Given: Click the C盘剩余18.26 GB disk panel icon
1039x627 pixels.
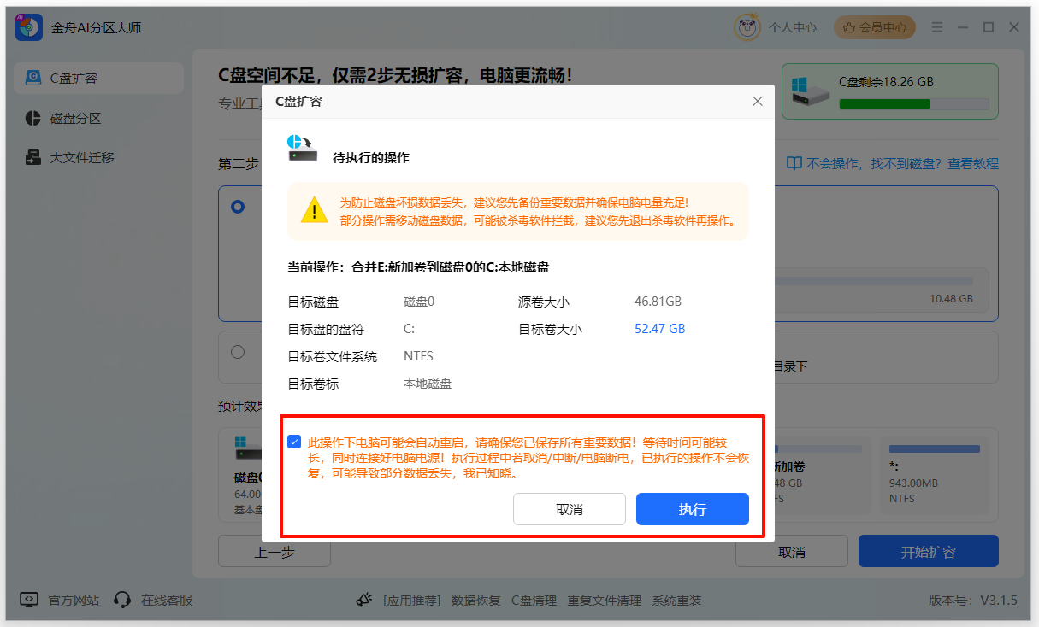Looking at the screenshot, I should click(810, 91).
